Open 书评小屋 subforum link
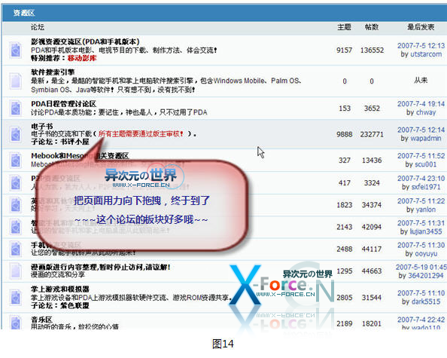The width and height of the screenshot is (447, 358). click(x=74, y=142)
